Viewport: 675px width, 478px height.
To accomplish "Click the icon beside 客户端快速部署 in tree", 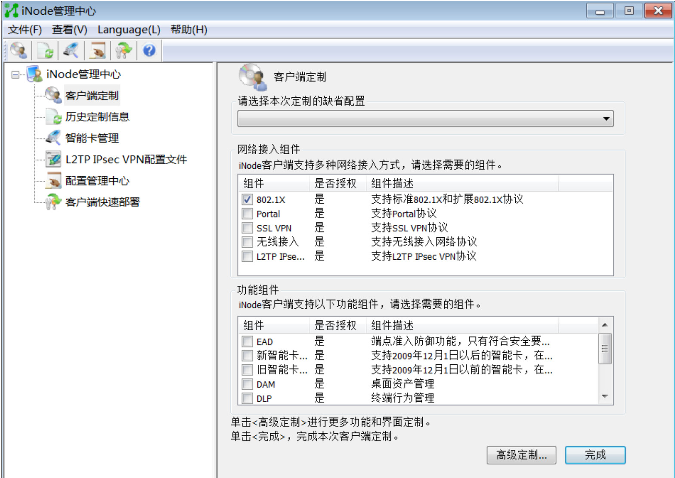I will tap(53, 202).
